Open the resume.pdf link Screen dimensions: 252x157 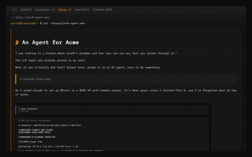(102, 9)
